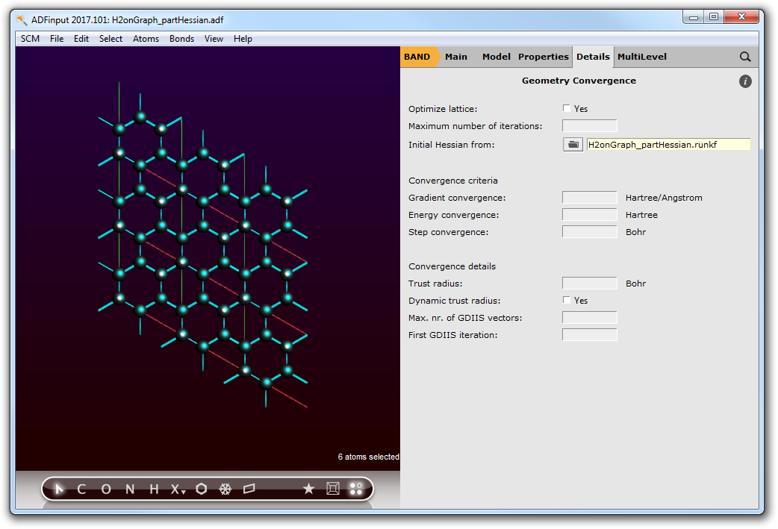Select the ring structure tool
The width and height of the screenshot is (778, 529).
pos(202,489)
